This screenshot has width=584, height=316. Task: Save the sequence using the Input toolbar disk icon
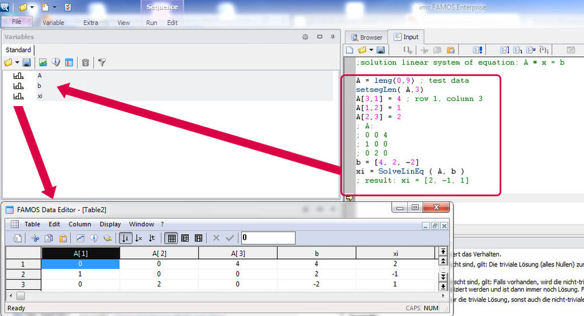tap(380, 50)
